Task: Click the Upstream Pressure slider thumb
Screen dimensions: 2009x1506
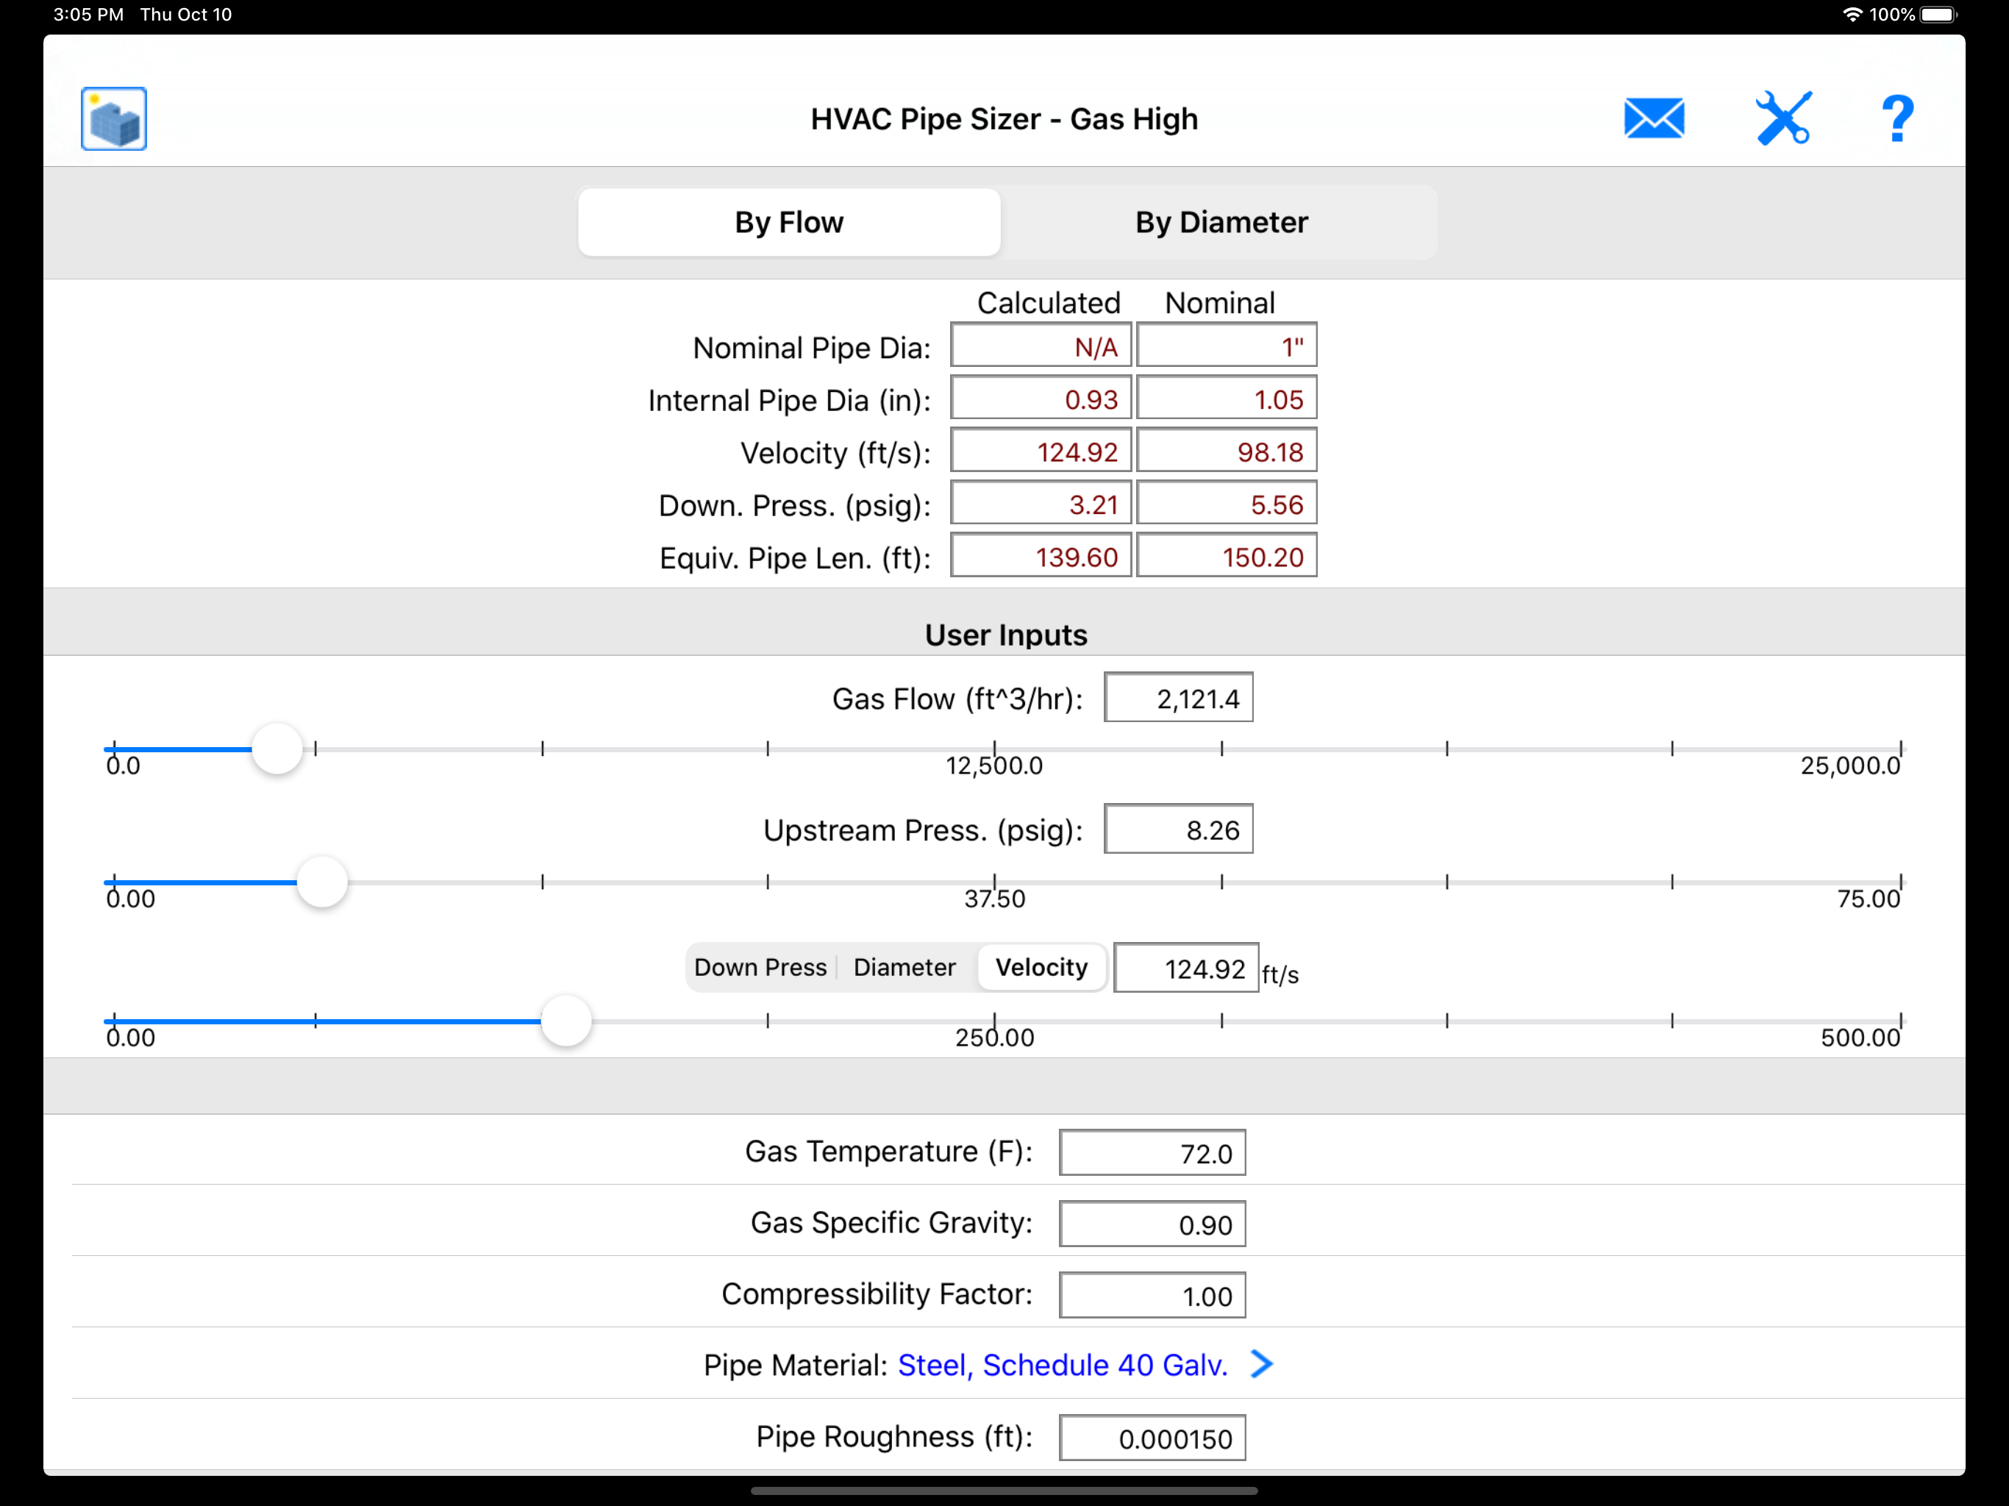Action: click(x=322, y=882)
